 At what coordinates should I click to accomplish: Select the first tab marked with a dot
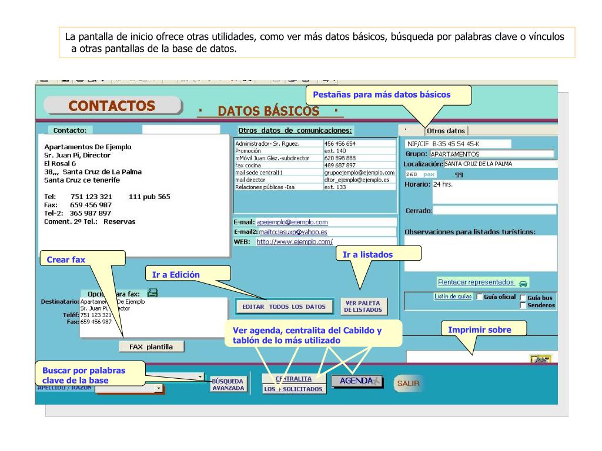(412, 130)
